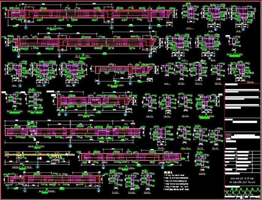The width and height of the screenshot is (262, 200).
Task: Click the section label "21-21"
Action: [x=116, y=192]
